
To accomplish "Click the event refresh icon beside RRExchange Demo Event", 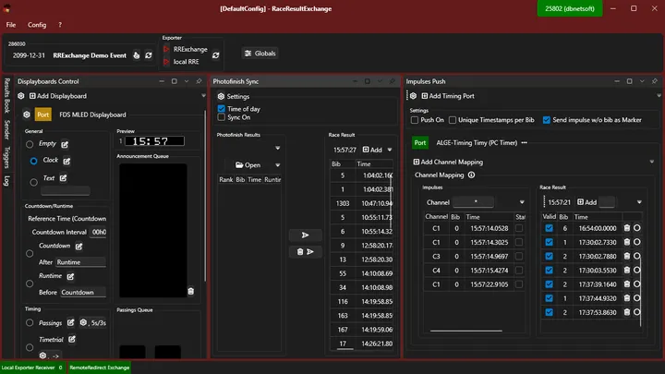I will (x=149, y=55).
